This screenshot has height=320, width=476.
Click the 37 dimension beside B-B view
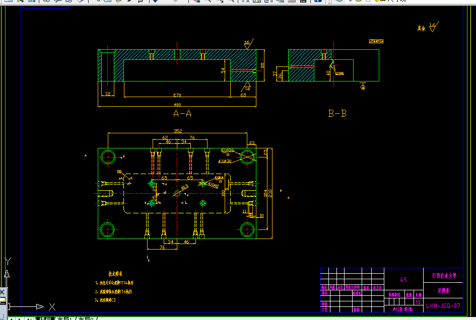click(x=275, y=73)
